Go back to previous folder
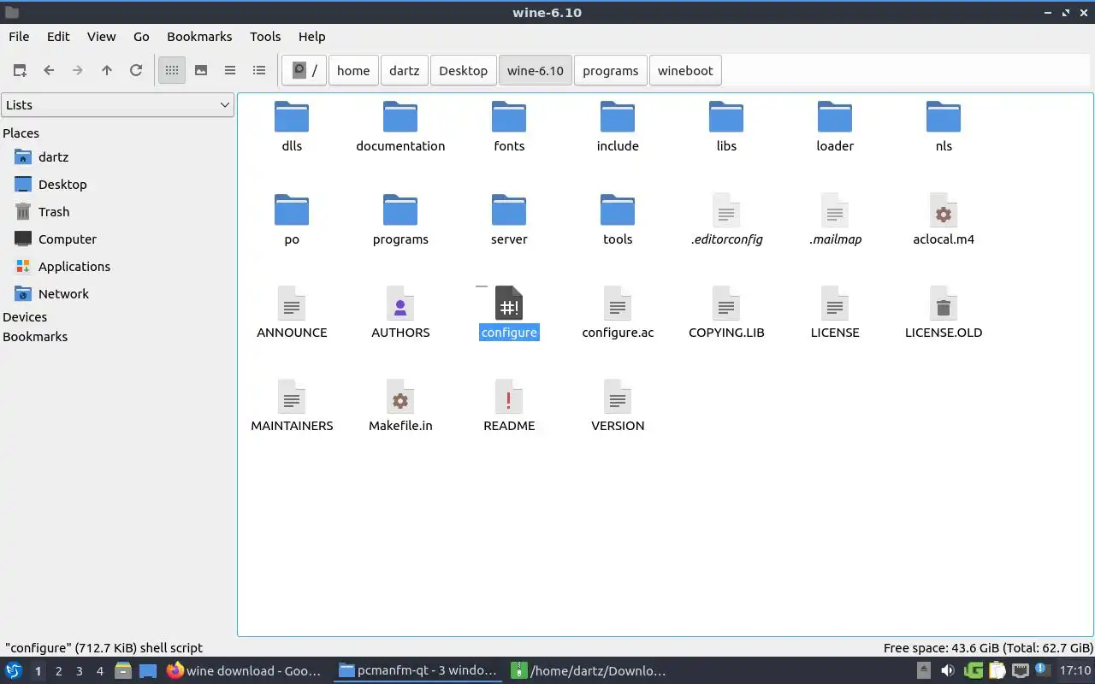This screenshot has height=684, width=1095. click(x=49, y=71)
